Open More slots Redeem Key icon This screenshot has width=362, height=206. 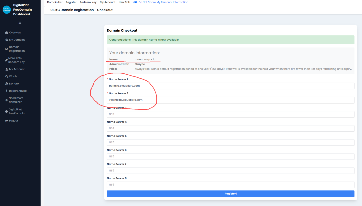point(6,60)
